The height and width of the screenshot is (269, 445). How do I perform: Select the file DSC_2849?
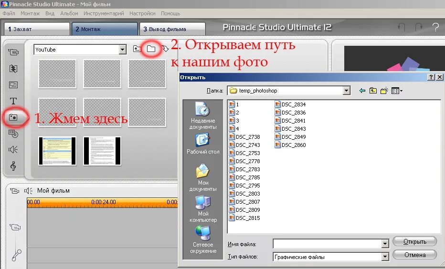290,137
